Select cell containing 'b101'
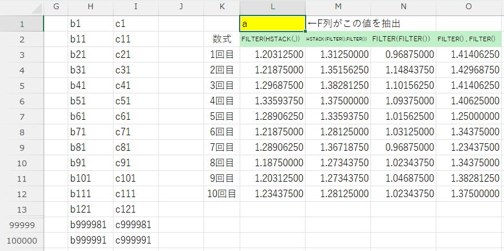Screen dimensions: 504x251 [x=91, y=178]
